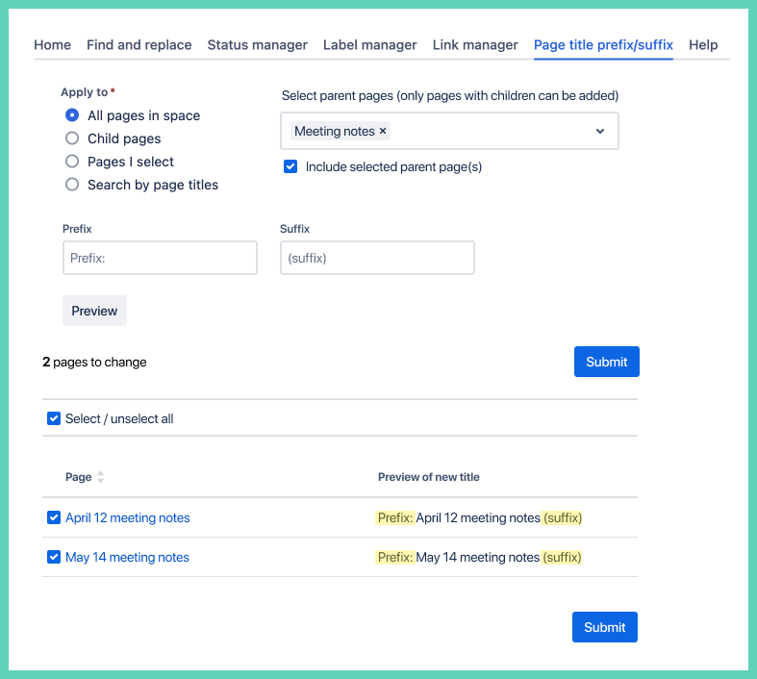757x679 pixels.
Task: Select All pages in space option
Action: click(72, 115)
